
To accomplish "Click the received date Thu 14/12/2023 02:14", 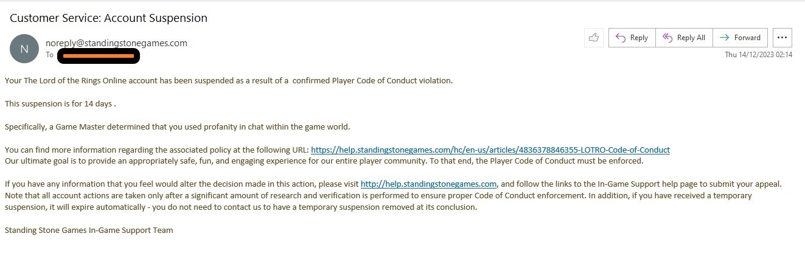I will [758, 55].
